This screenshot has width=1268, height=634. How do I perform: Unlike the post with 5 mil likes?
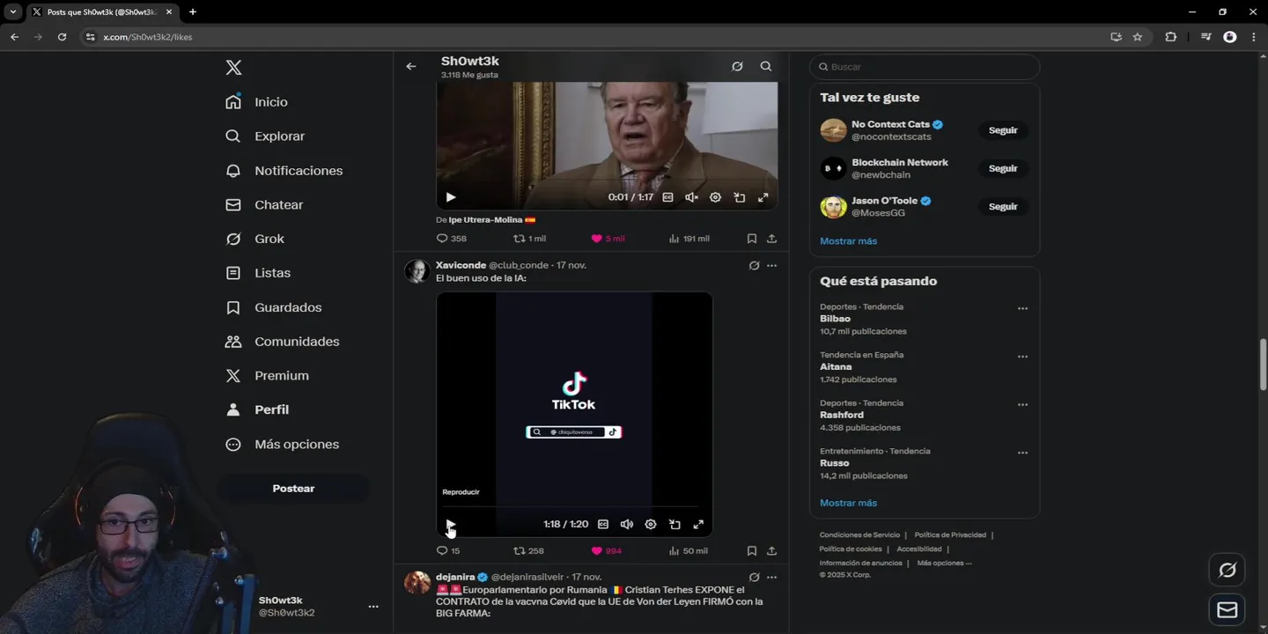click(x=608, y=239)
